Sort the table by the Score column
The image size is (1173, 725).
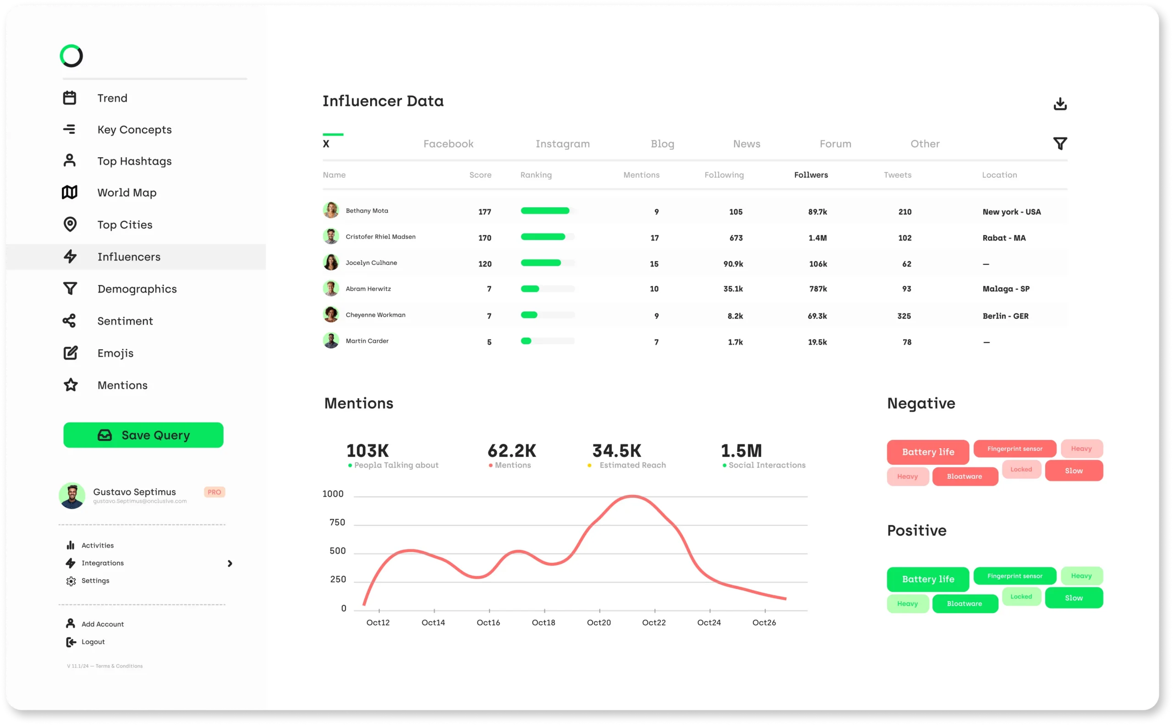[480, 175]
